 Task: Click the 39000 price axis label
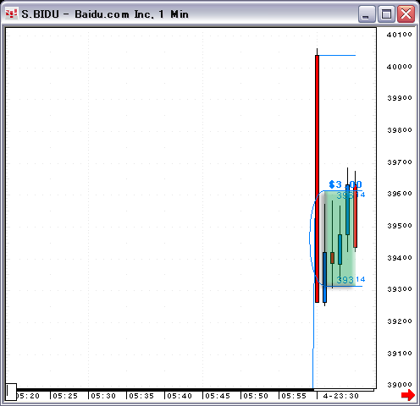[399, 385]
